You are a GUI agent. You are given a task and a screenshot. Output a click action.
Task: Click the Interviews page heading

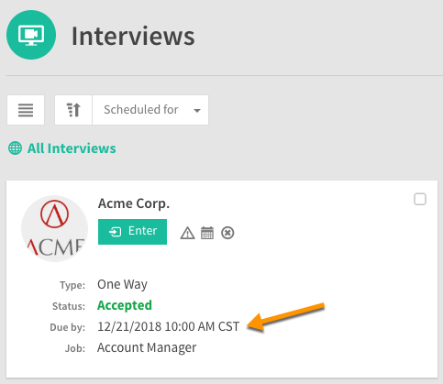pyautogui.click(x=133, y=36)
